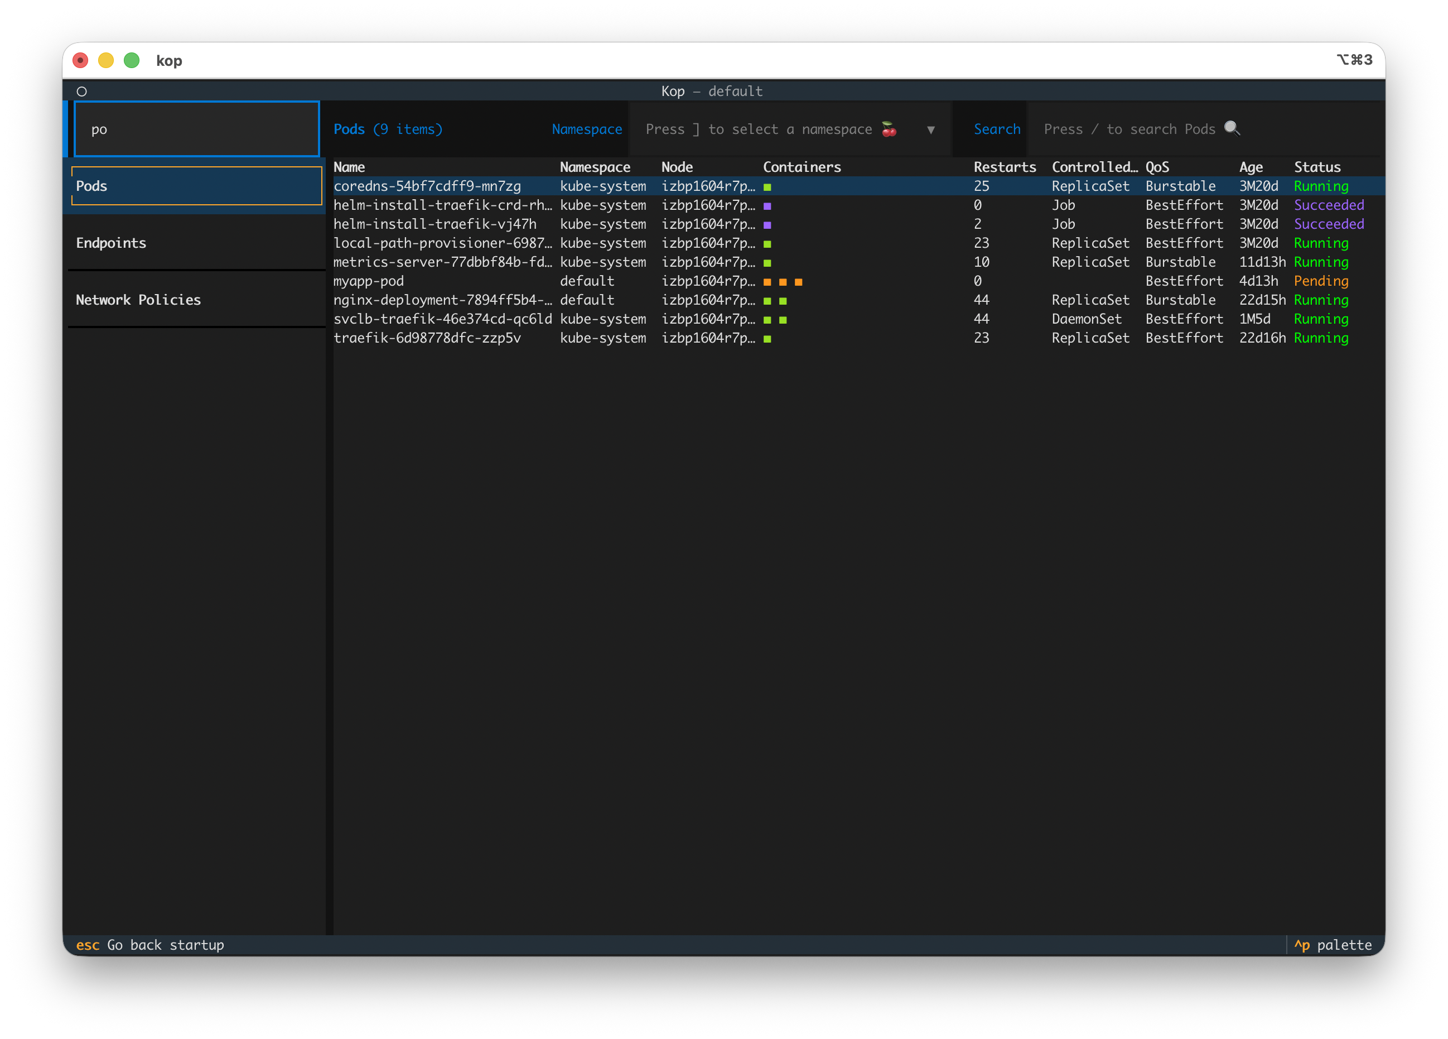Click Burstable QoS of nginx-deployment
The image size is (1448, 1039).
coord(1180,300)
